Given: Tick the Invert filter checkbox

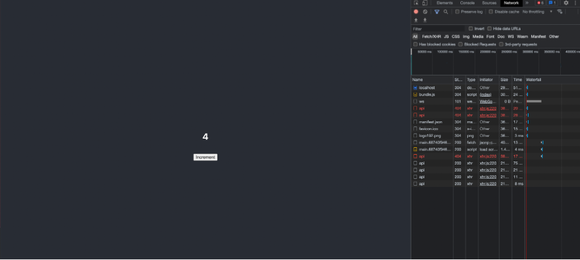Looking at the screenshot, I should pyautogui.click(x=471, y=28).
